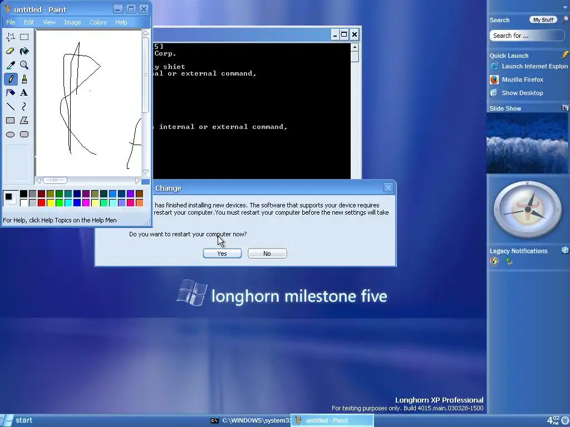The height and width of the screenshot is (427, 570).
Task: Open the Colors menu in Paint
Action: [98, 22]
